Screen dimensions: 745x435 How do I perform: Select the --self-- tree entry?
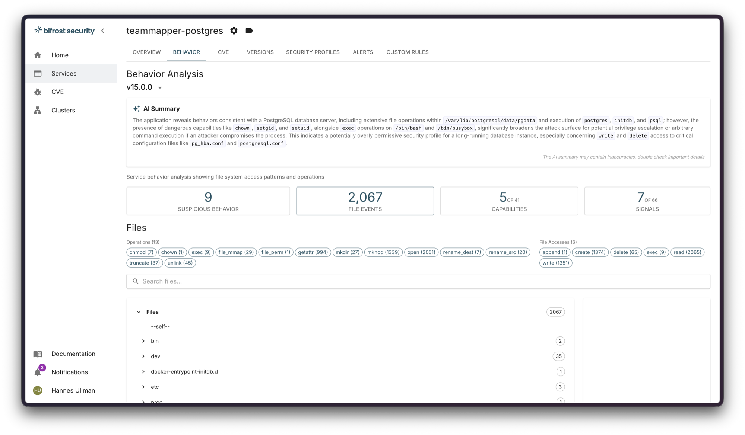[x=160, y=326]
